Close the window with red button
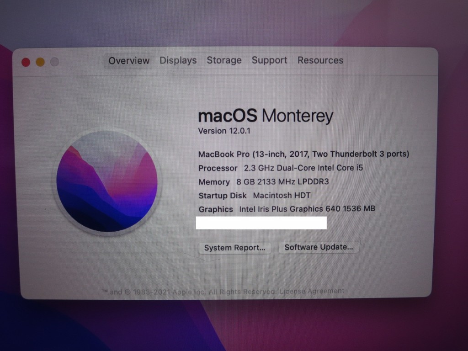This screenshot has height=351, width=468. pyautogui.click(x=26, y=62)
